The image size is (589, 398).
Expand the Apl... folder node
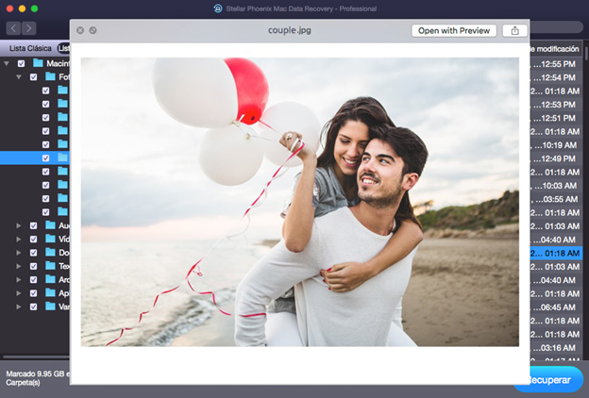coord(19,293)
